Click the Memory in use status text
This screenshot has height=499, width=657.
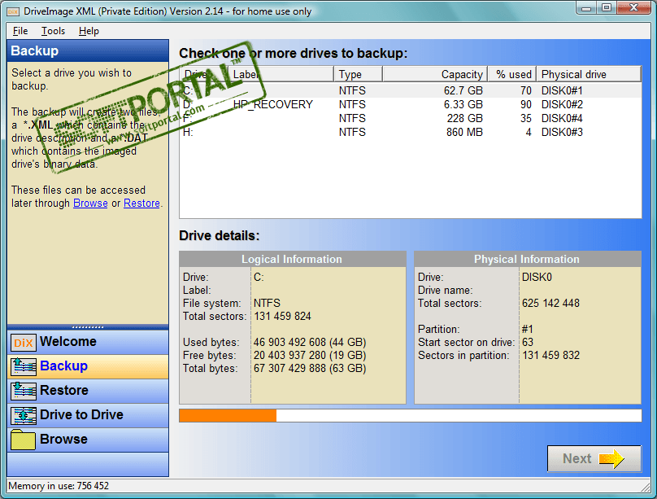pyautogui.click(x=59, y=486)
